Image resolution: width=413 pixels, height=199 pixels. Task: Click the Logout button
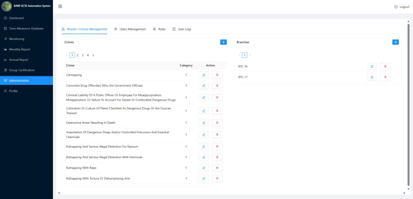402,7
